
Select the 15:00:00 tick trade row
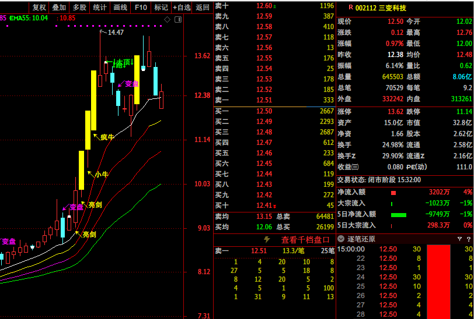tap(405, 249)
